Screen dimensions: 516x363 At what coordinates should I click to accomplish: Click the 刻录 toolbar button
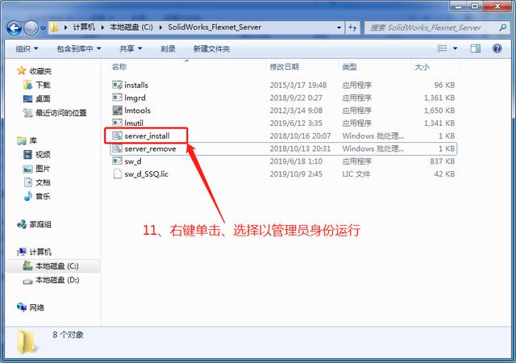click(x=168, y=48)
